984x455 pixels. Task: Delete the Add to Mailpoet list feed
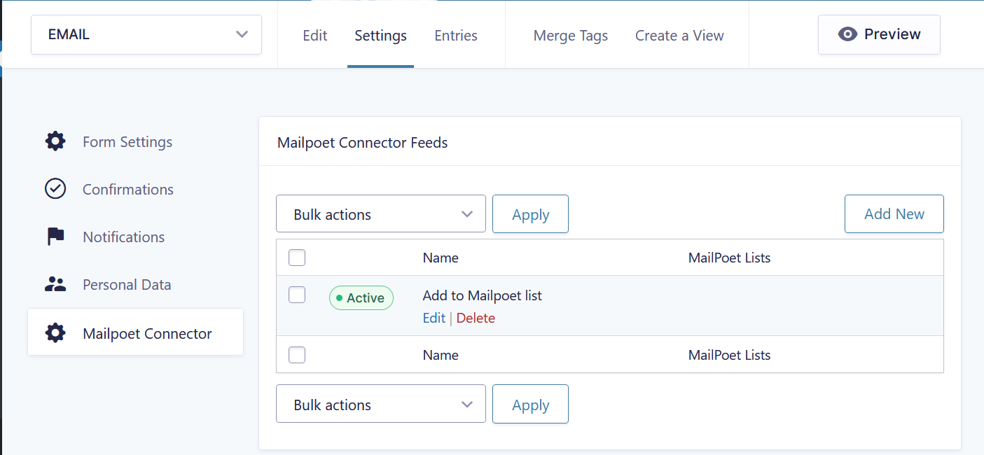pos(476,317)
